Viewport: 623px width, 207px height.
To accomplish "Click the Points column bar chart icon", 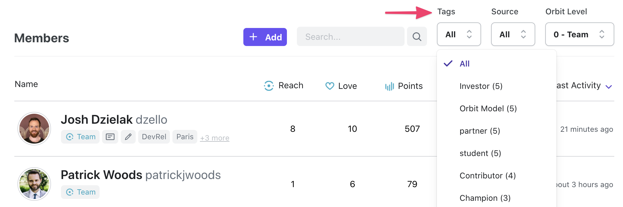I will pos(389,86).
